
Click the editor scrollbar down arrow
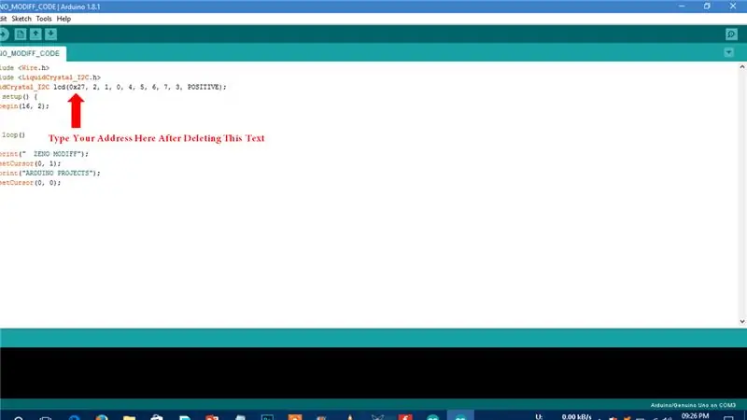[741, 322]
